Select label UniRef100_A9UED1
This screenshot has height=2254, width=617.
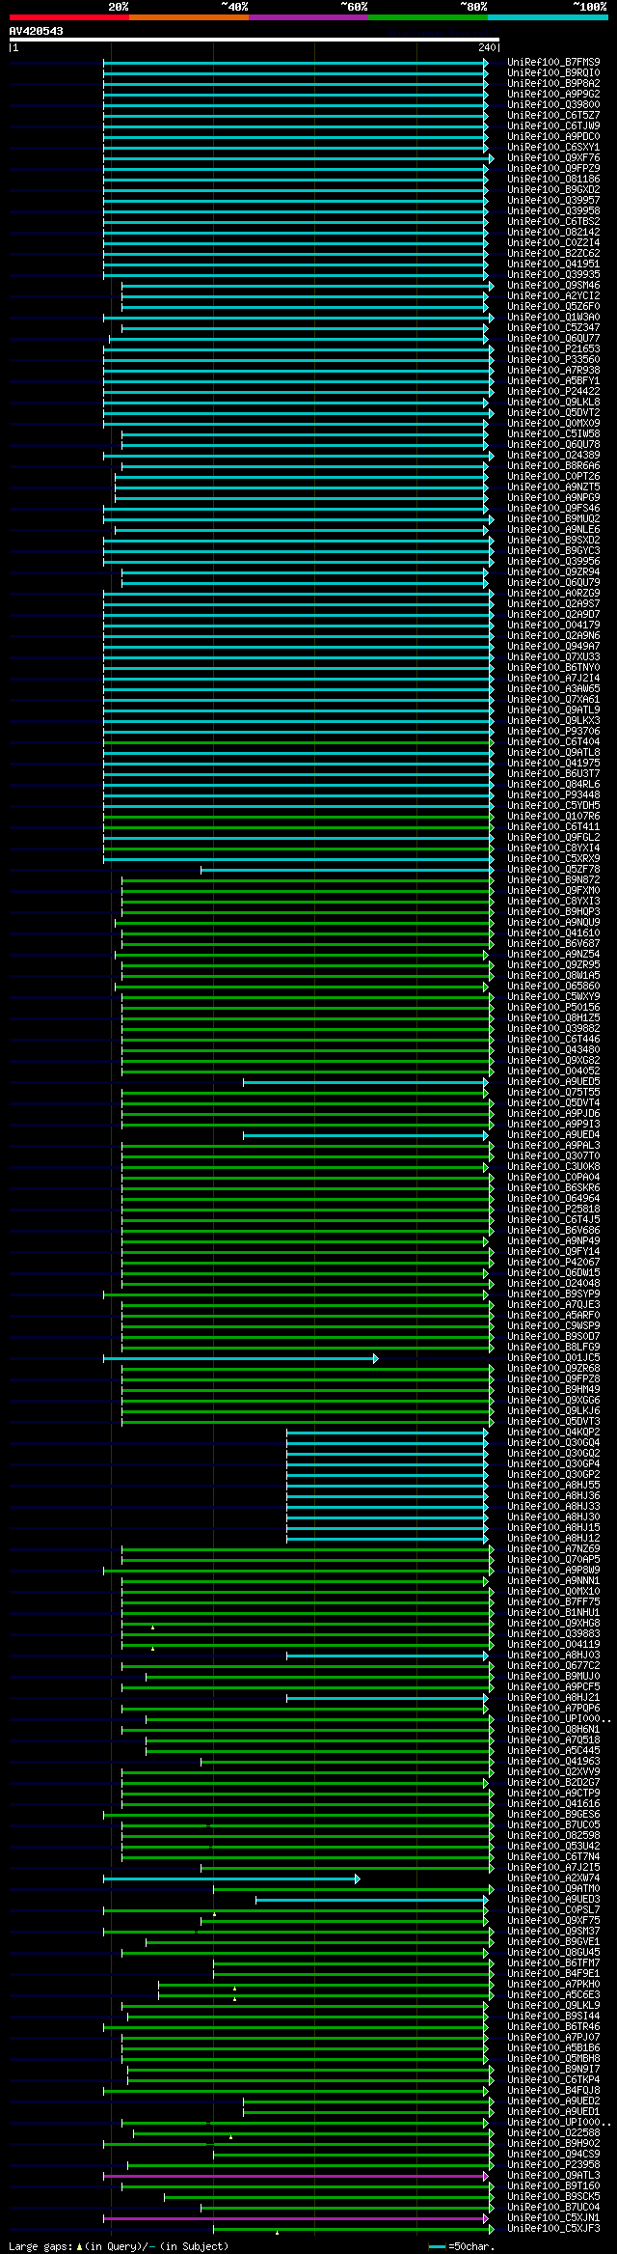(x=553, y=2111)
